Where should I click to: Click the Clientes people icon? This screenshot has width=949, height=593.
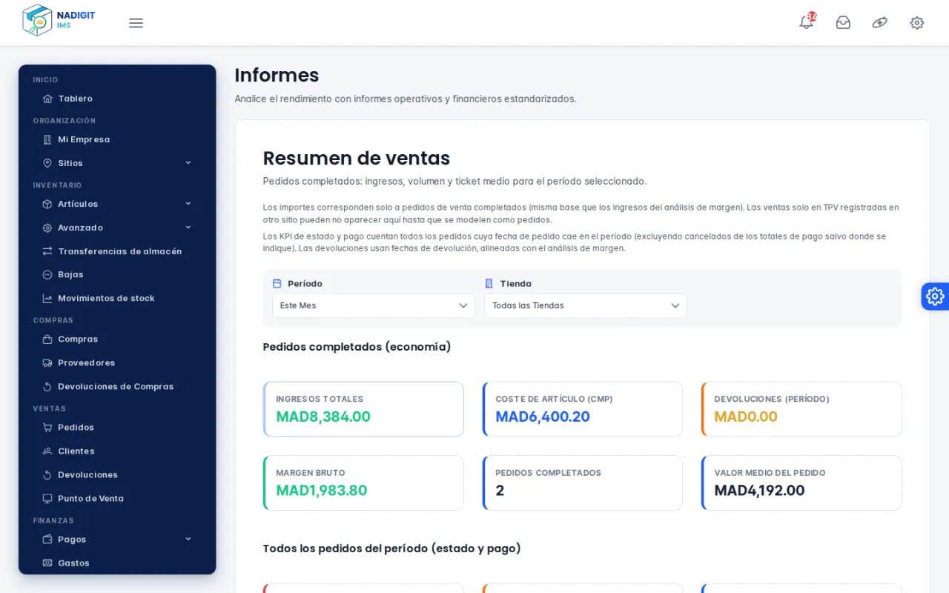point(47,451)
